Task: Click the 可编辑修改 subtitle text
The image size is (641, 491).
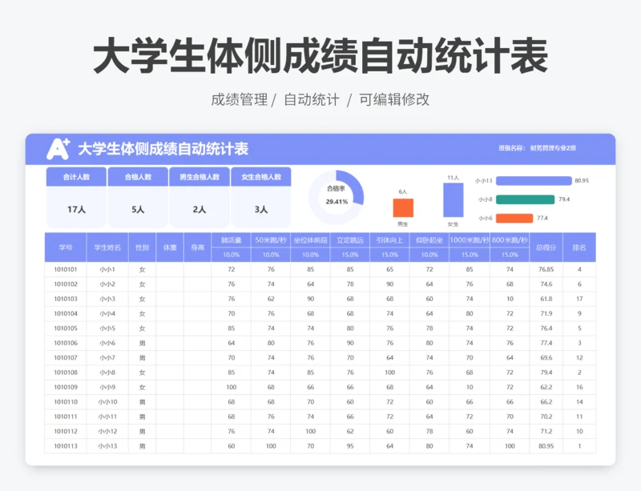Action: [394, 99]
